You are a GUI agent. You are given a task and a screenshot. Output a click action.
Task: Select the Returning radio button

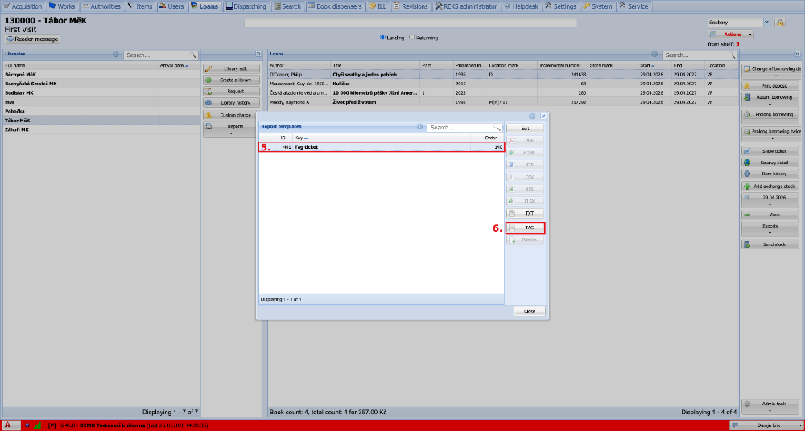[411, 38]
